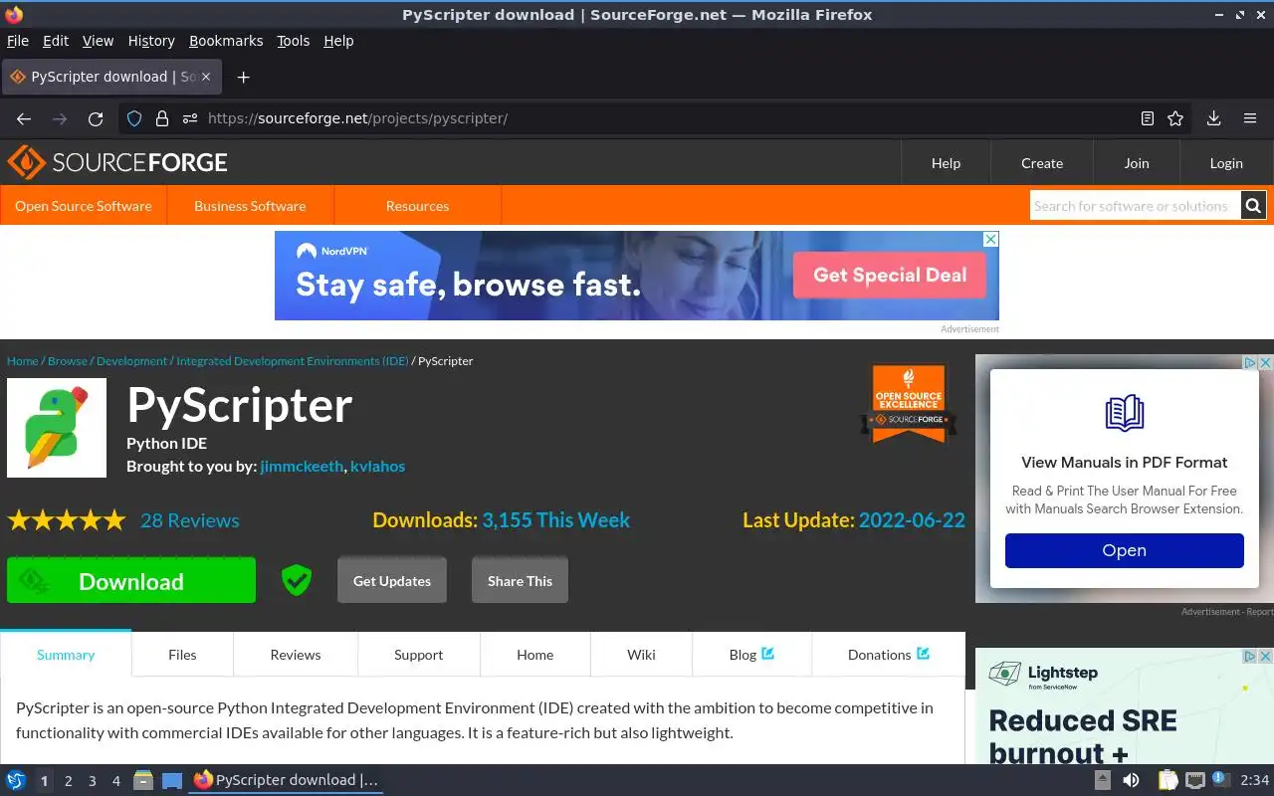1274x796 pixels.
Task: Open the file manager taskbar icon
Action: (x=143, y=780)
